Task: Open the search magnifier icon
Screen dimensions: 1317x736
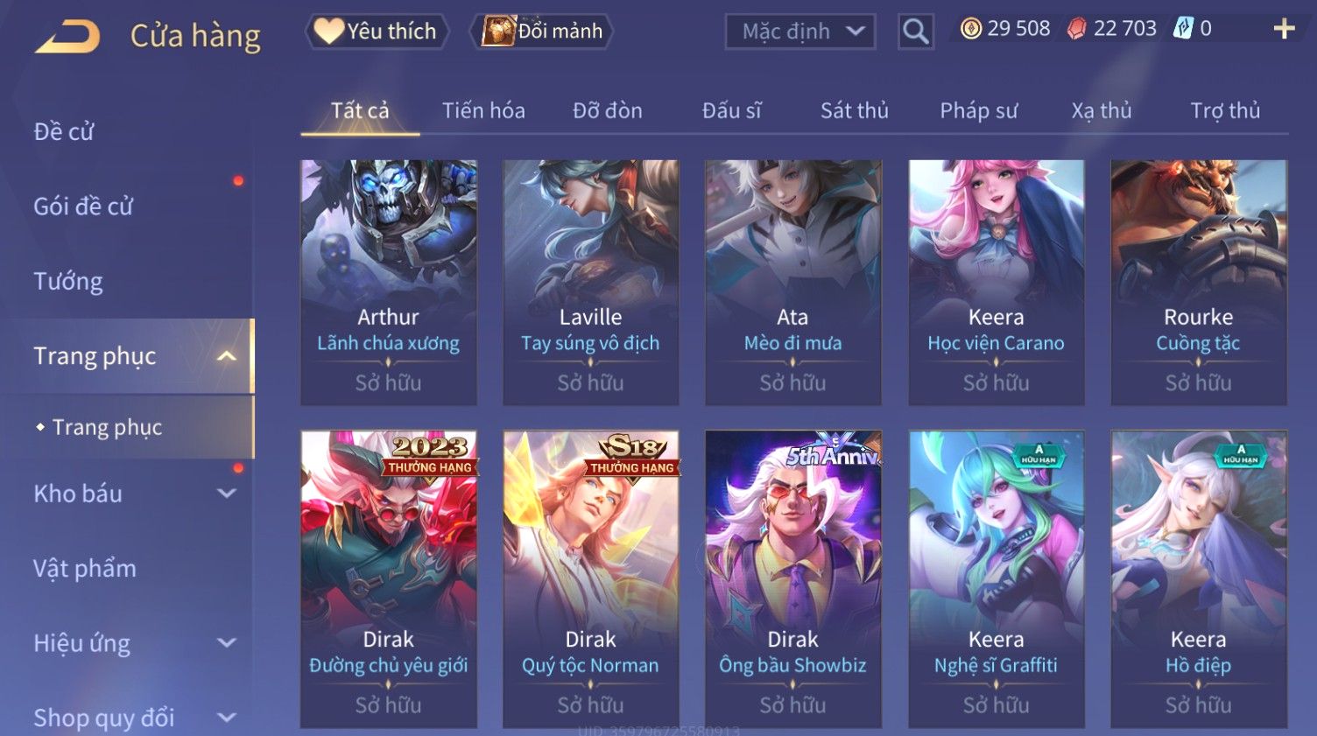Action: 915,32
